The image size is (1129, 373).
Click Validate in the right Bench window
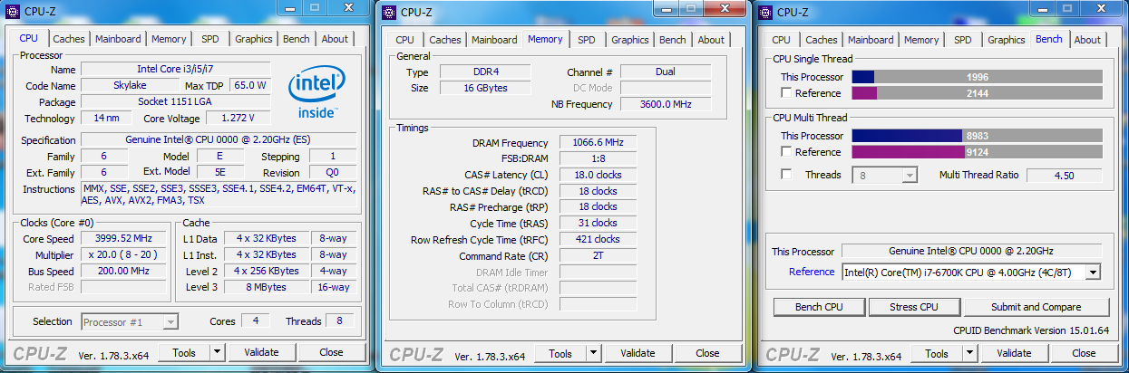(1015, 353)
